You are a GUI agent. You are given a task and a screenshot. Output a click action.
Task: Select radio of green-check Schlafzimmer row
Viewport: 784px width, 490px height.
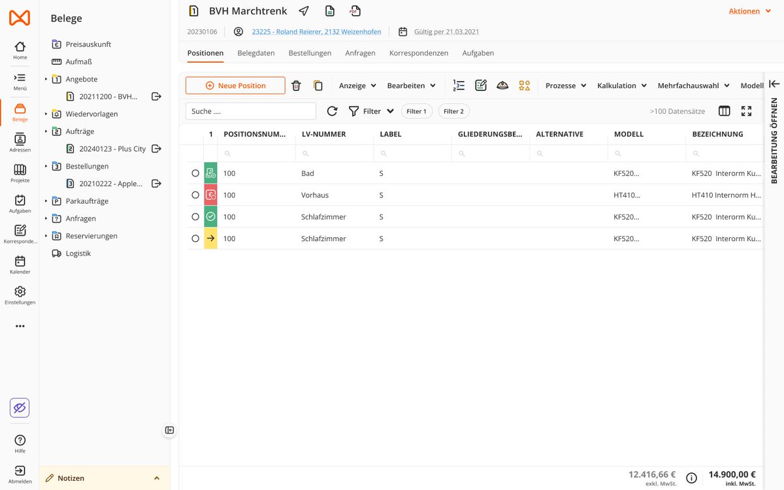[195, 217]
